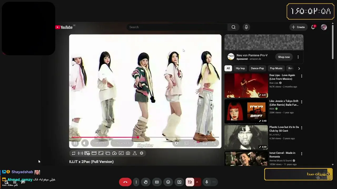This screenshot has height=189, width=337.
Task: Open the Create menu
Action: (298, 27)
